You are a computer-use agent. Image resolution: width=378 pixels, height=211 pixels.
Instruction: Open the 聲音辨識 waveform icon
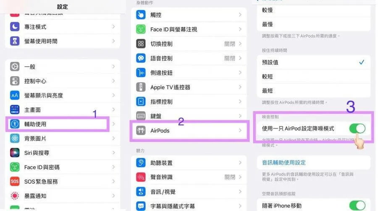pyautogui.click(x=141, y=177)
